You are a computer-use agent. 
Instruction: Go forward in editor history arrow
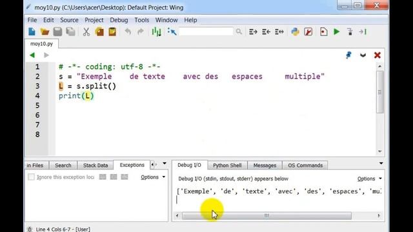tap(46, 55)
